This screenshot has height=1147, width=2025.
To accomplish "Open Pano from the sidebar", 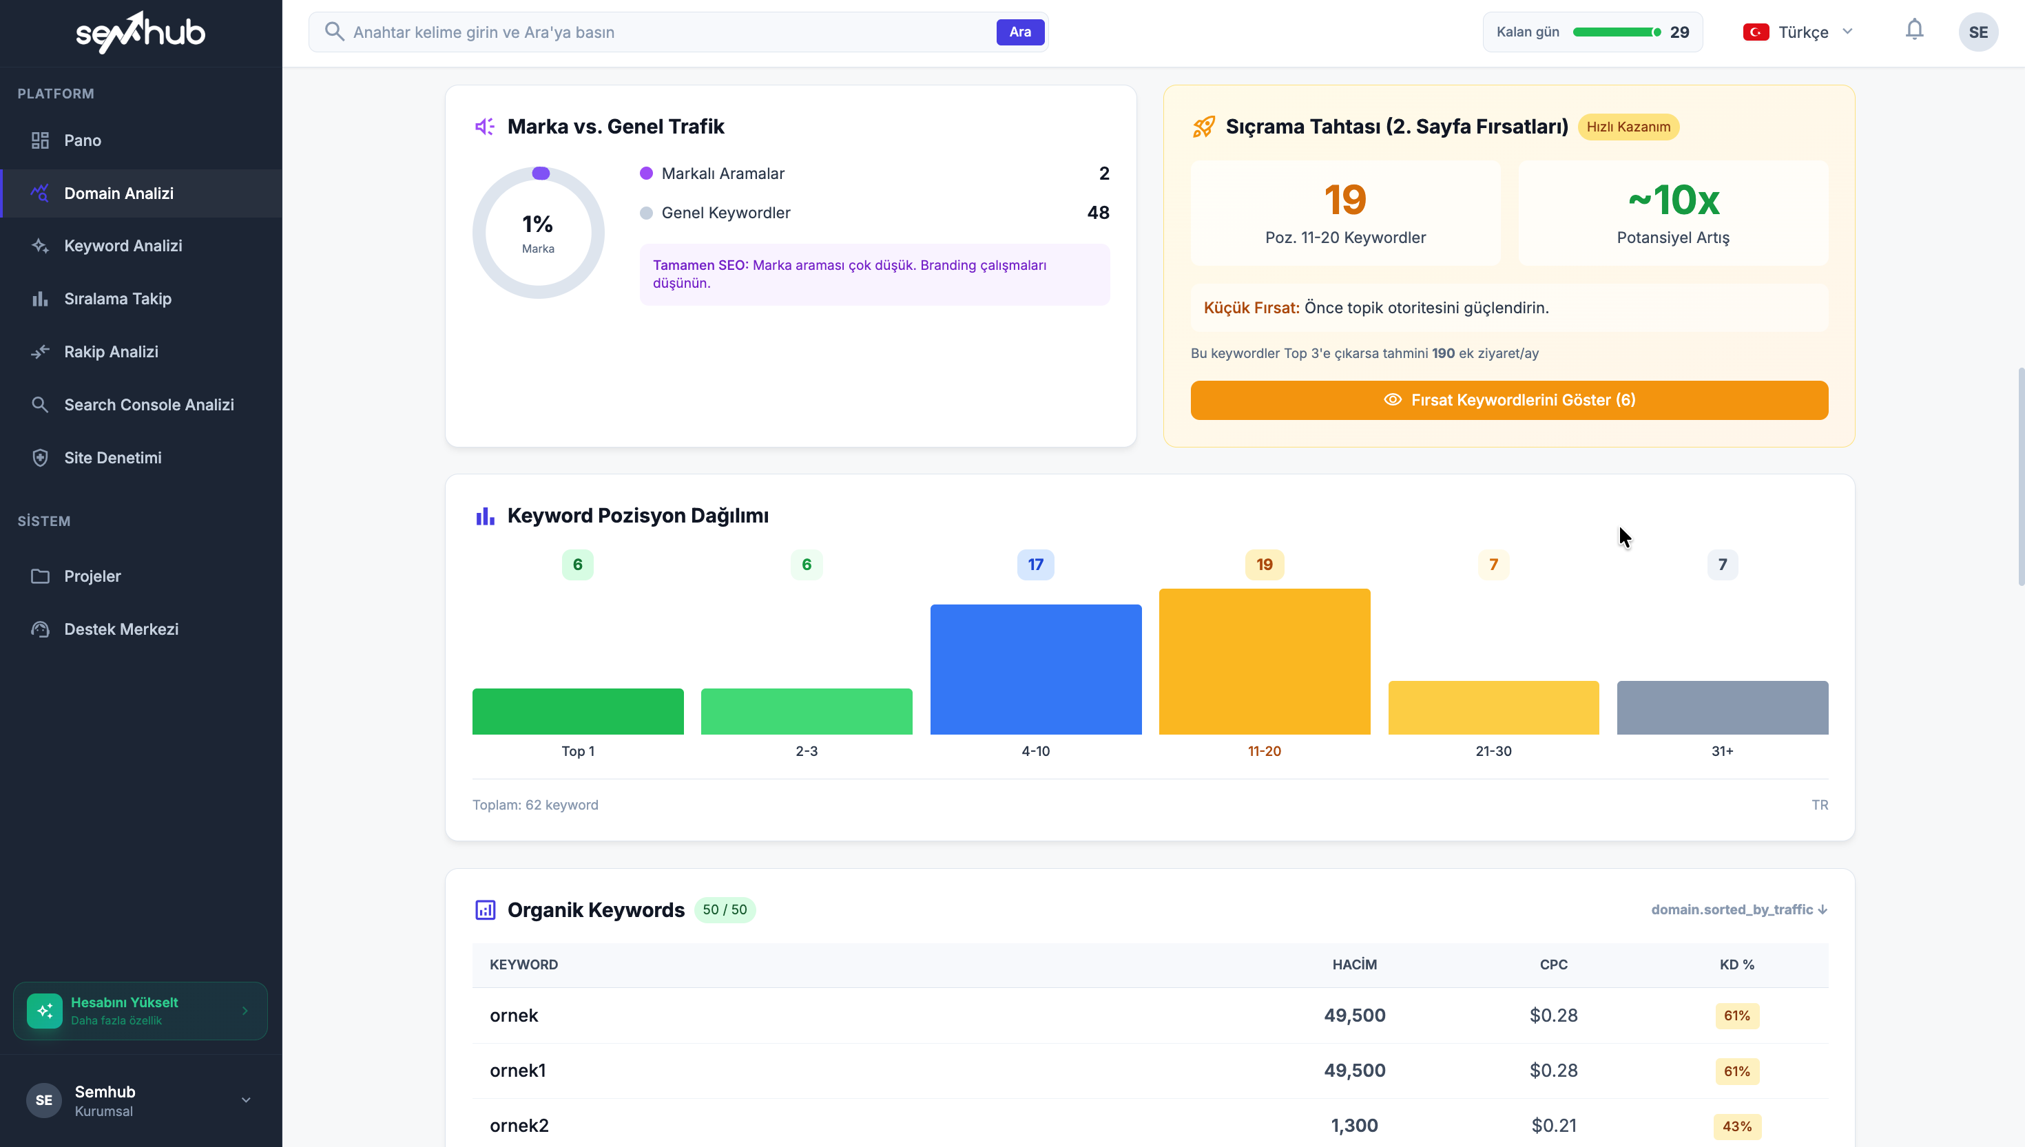I will click(x=82, y=140).
